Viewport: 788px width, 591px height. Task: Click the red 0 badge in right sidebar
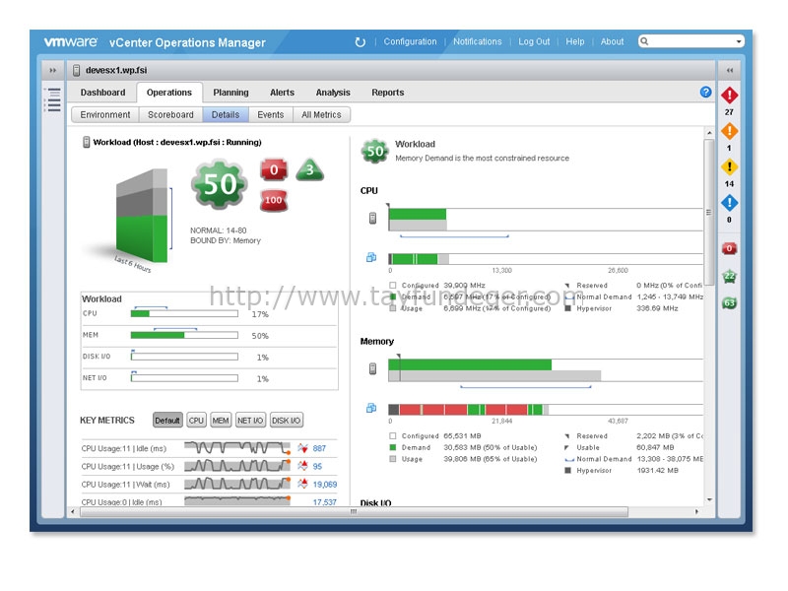click(x=729, y=248)
